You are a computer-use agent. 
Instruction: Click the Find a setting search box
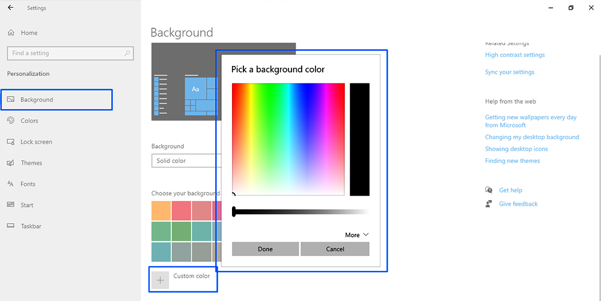pos(66,53)
